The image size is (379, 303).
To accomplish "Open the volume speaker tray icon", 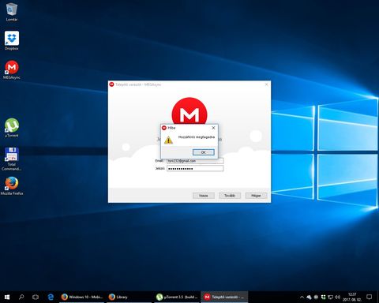I will (337, 297).
